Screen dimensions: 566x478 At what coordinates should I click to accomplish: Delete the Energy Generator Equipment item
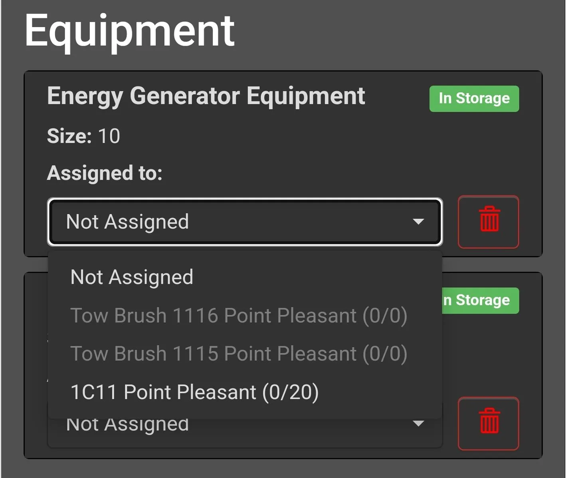click(x=489, y=221)
